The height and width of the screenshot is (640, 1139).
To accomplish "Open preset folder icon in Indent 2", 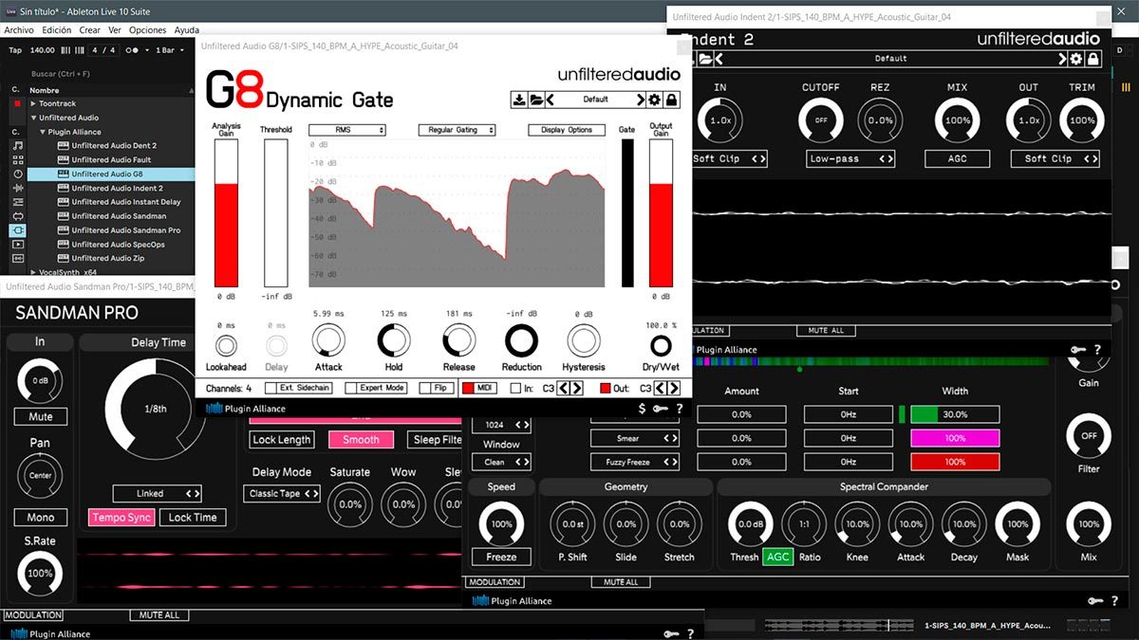I will pos(705,59).
